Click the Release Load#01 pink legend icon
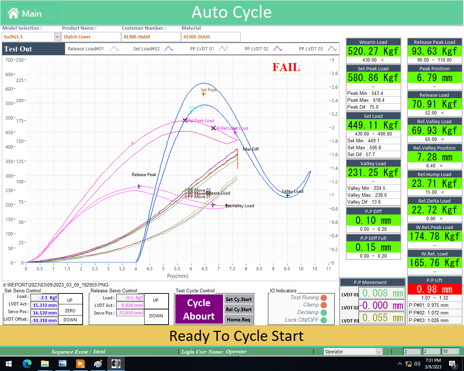 point(115,49)
